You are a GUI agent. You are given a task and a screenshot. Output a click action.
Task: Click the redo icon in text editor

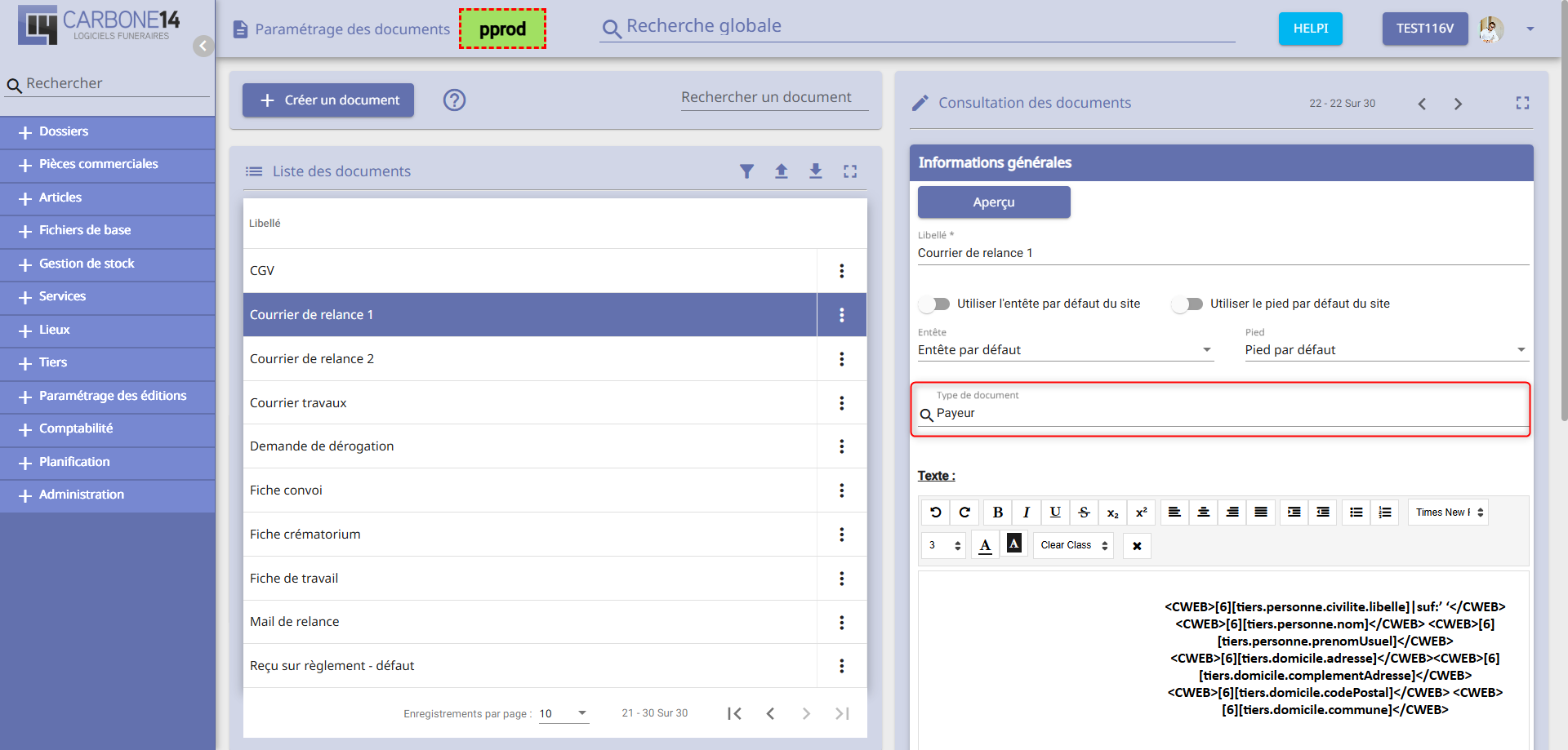(x=964, y=513)
